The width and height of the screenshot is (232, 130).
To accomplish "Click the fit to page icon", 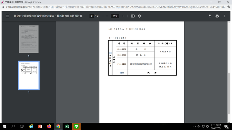I will click(133, 16).
